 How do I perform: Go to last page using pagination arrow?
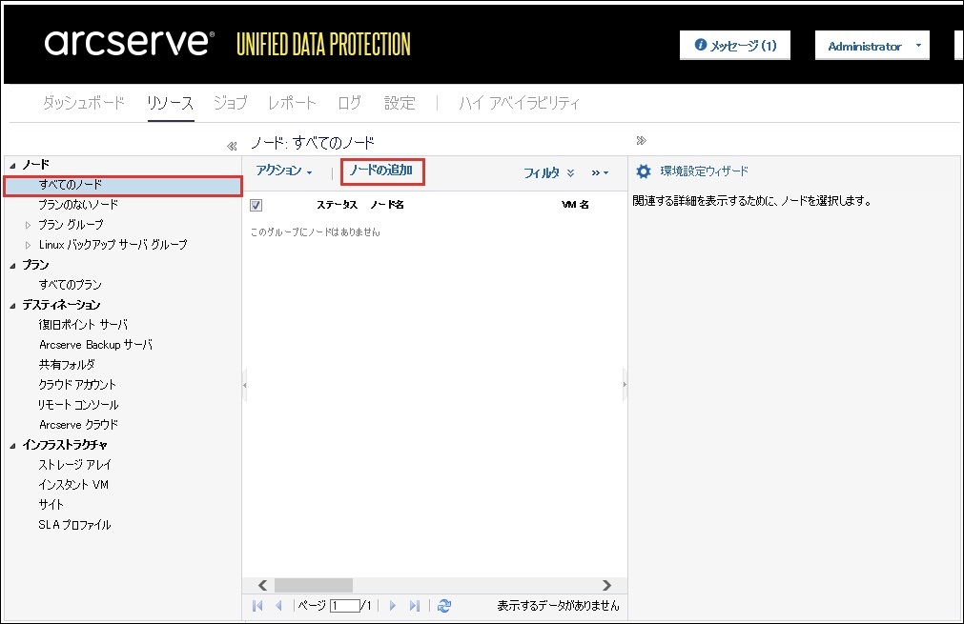[x=414, y=606]
